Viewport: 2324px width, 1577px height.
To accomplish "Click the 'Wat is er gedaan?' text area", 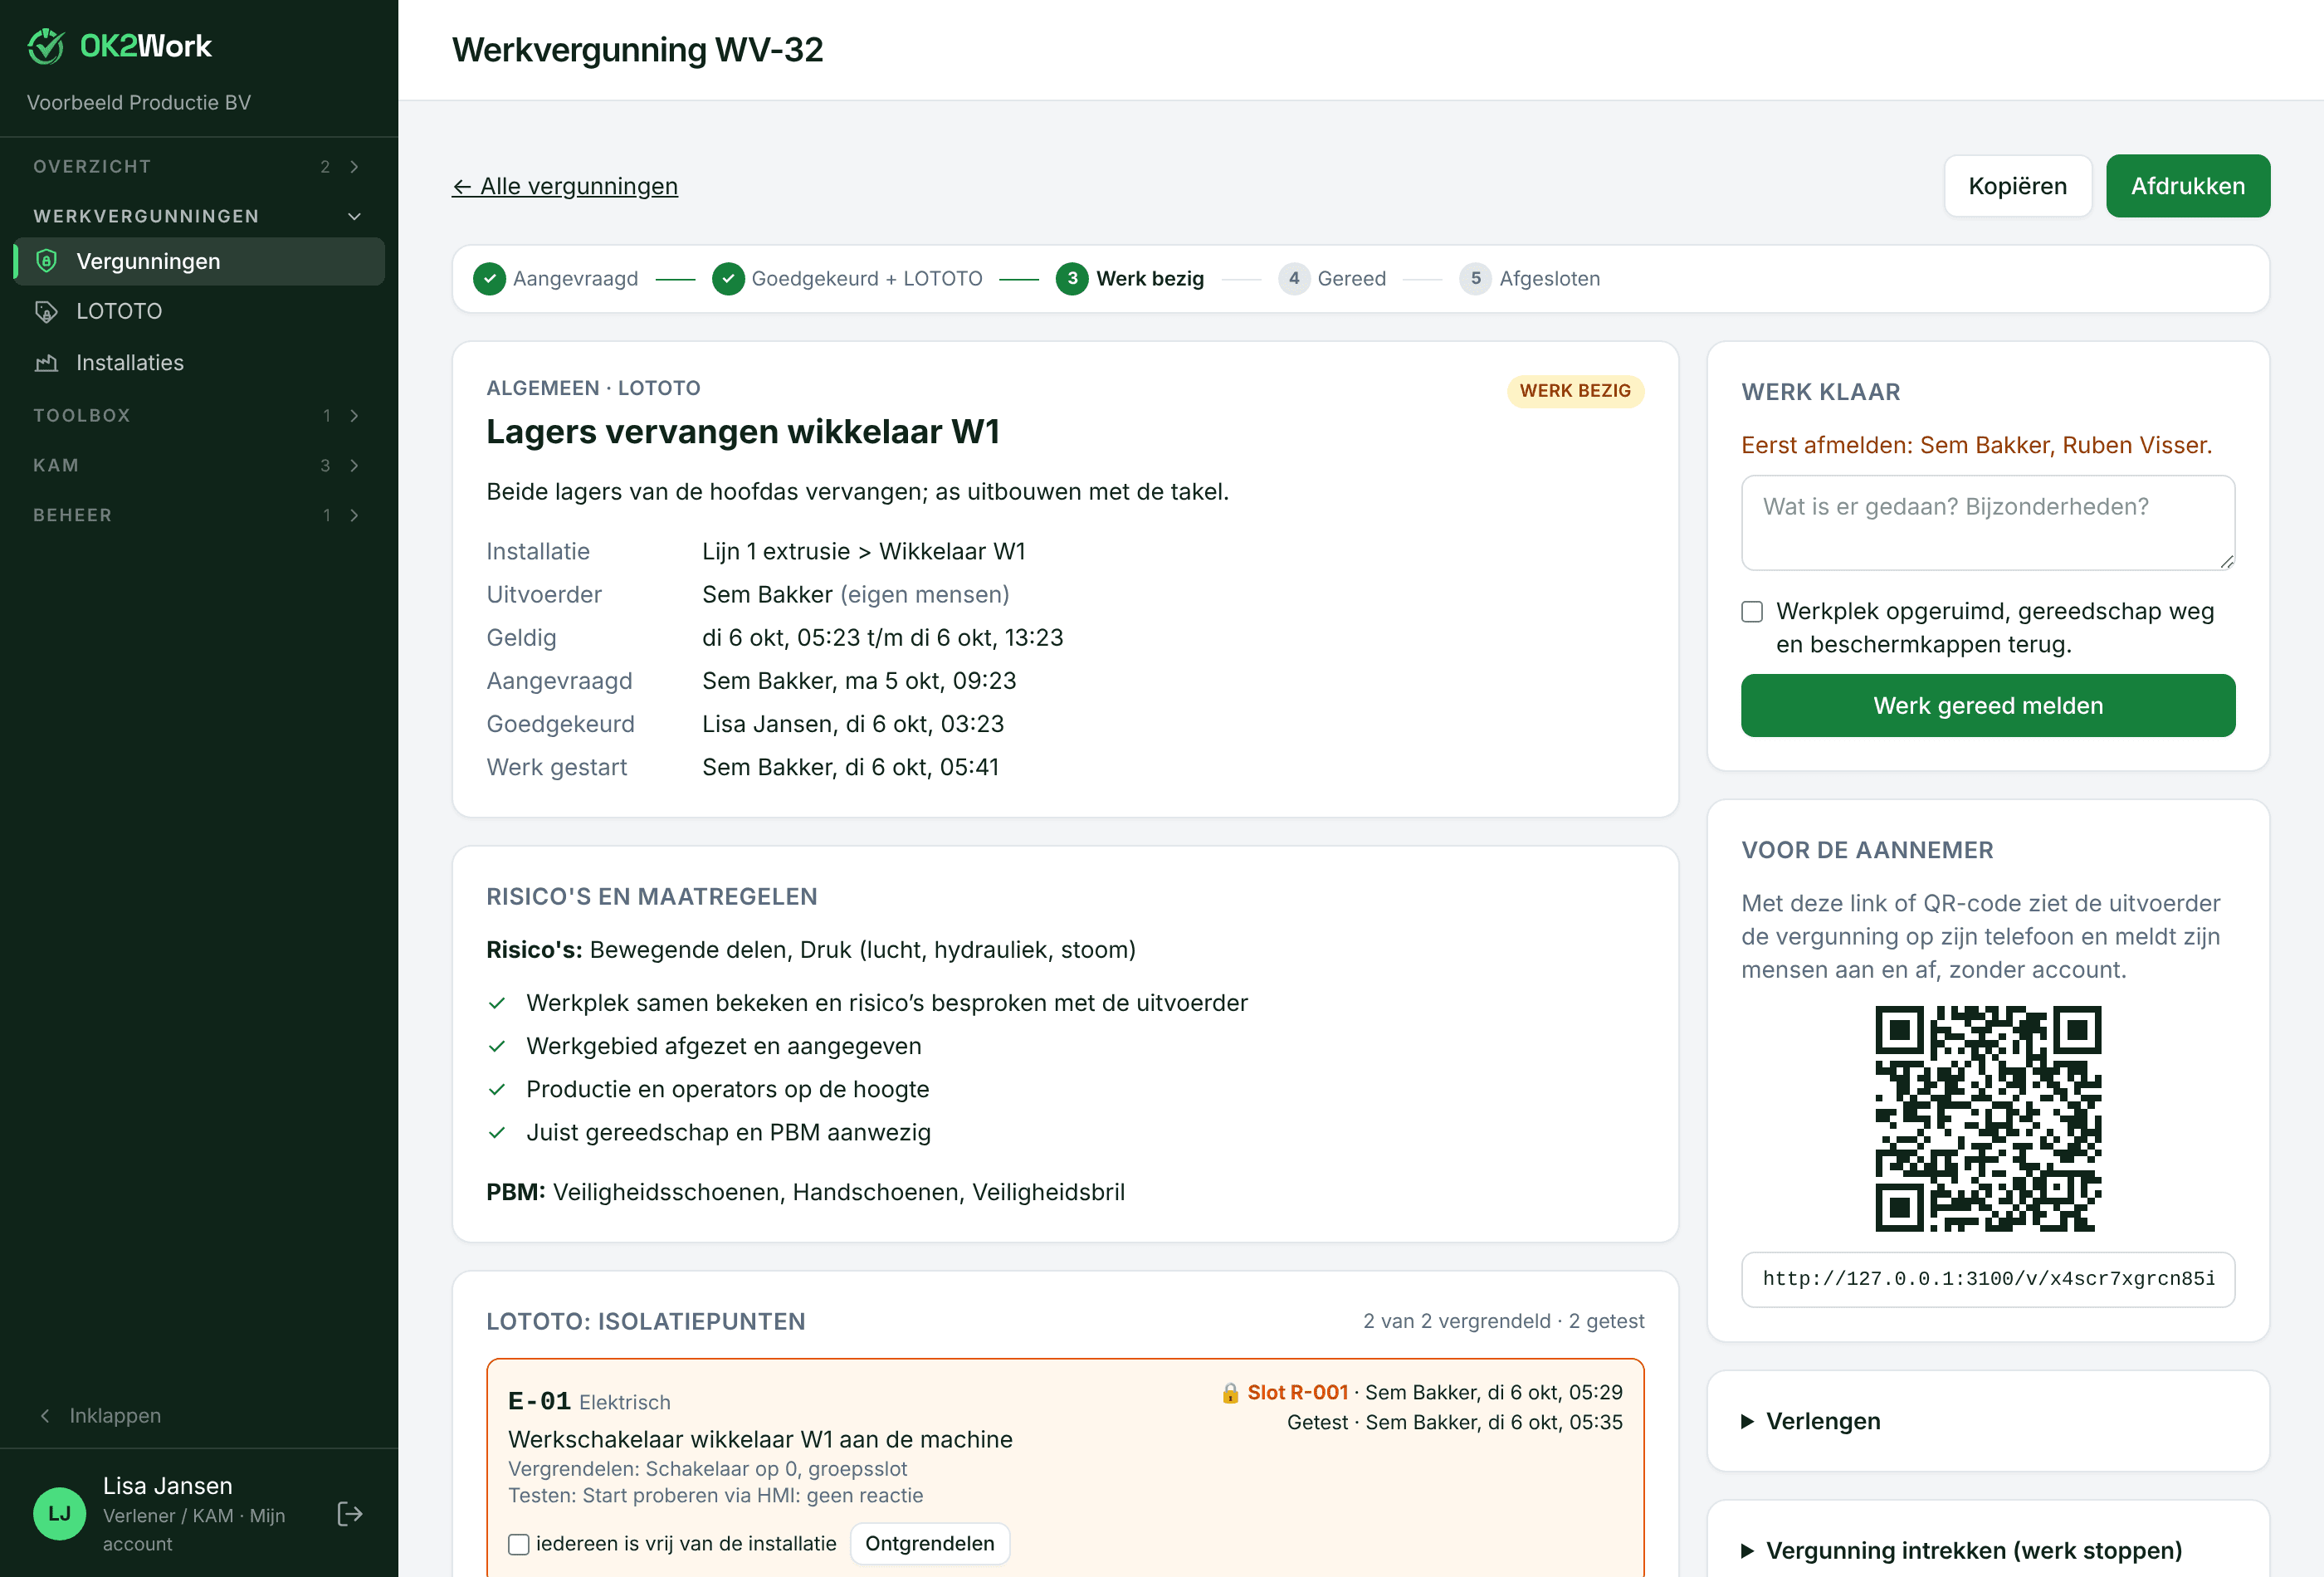I will 1987,522.
